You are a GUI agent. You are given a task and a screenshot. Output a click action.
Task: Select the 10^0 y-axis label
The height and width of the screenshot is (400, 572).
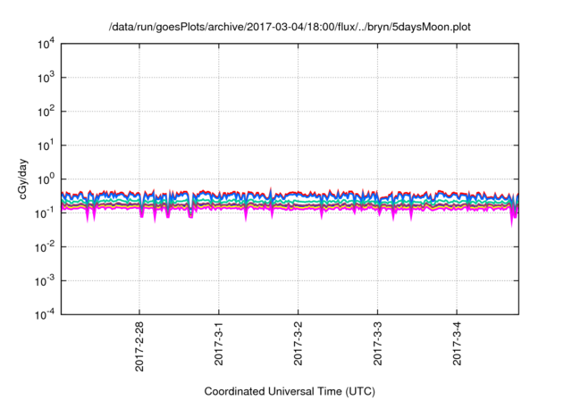pos(46,179)
